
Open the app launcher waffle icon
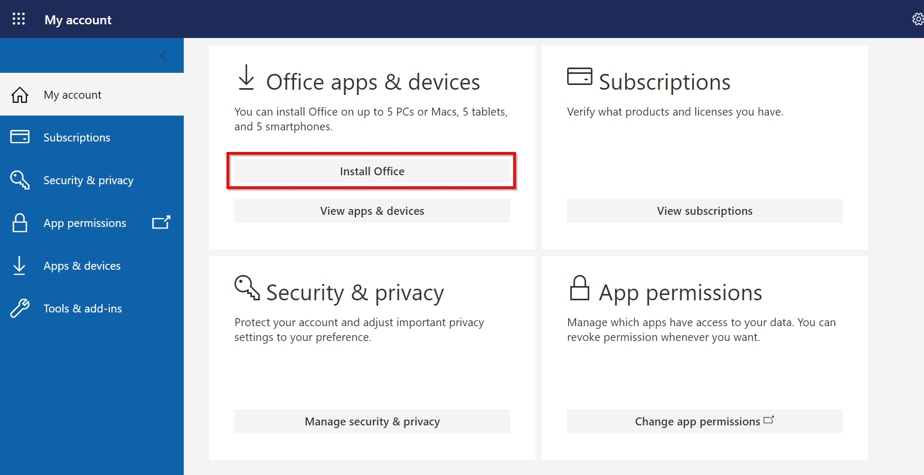click(19, 19)
